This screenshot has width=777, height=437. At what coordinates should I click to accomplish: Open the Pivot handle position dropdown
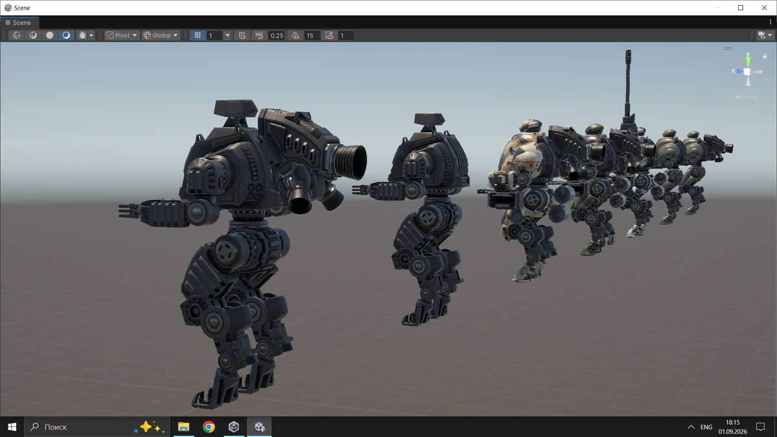[x=122, y=36]
